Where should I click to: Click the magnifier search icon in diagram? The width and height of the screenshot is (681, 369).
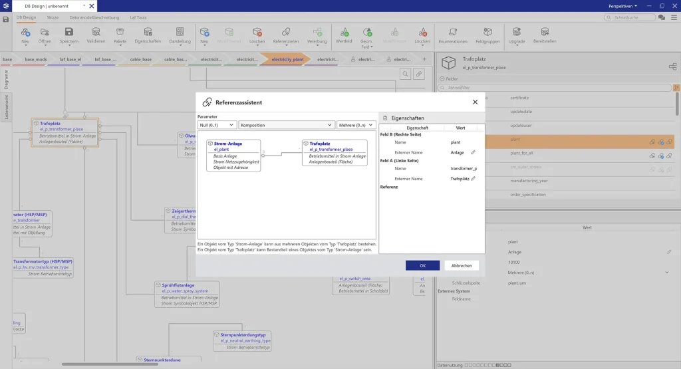[405, 74]
